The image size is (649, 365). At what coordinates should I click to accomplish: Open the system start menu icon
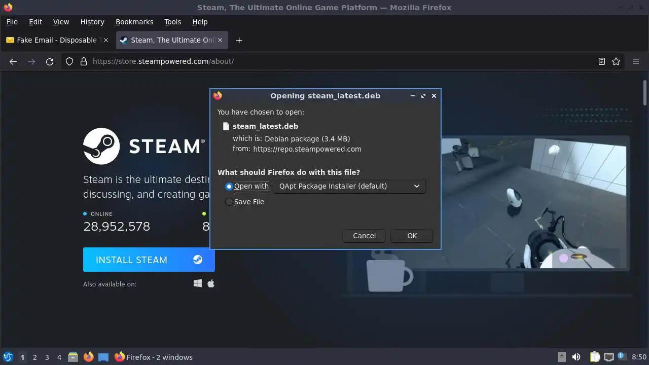(8, 357)
